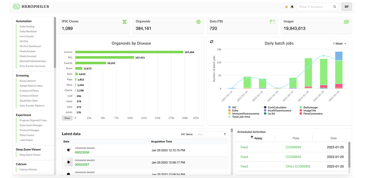The width and height of the screenshot is (376, 178).
Task: Sort Scheduled Activities by Assay column
Action: (x=256, y=138)
